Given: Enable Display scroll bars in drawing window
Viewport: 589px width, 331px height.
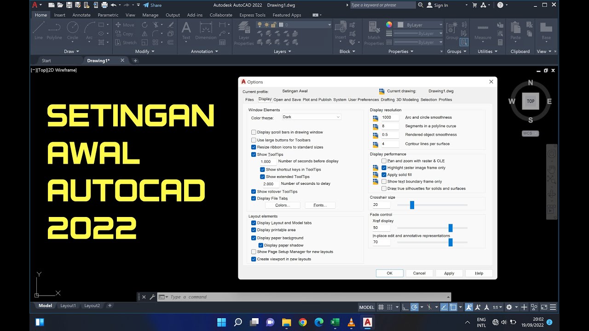Looking at the screenshot, I should [x=254, y=132].
